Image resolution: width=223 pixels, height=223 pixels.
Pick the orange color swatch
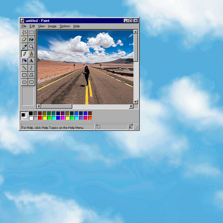pos(90,118)
